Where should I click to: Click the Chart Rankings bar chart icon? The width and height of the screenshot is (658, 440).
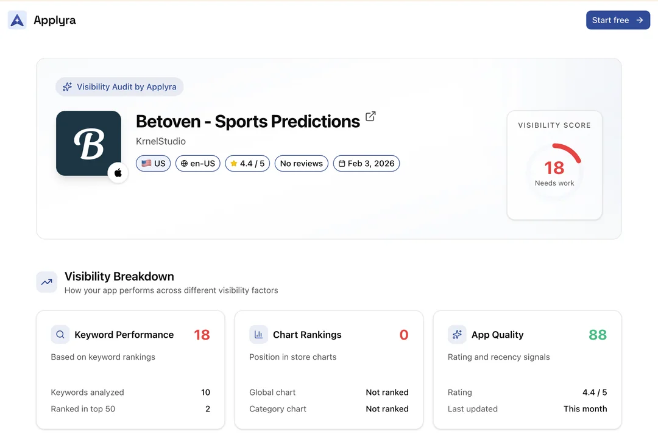(x=258, y=335)
